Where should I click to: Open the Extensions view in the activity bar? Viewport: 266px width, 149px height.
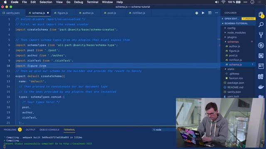point(261,55)
